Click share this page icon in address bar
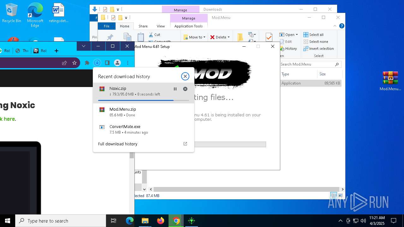 (x=64, y=63)
